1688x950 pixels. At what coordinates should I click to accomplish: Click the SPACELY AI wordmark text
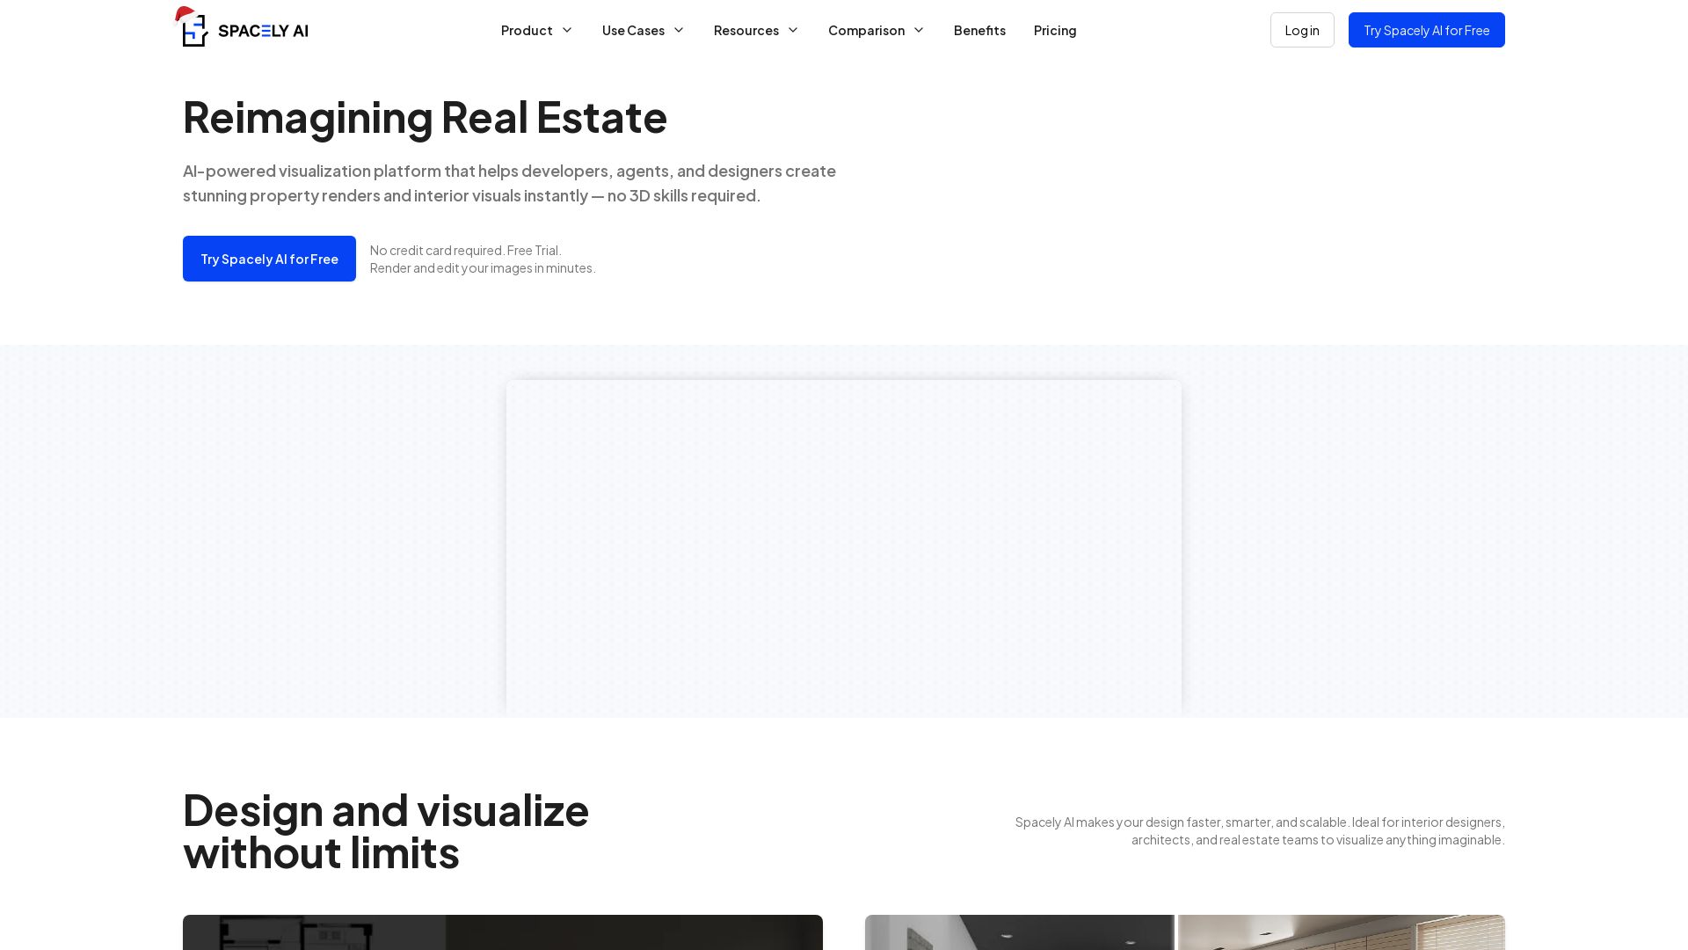(263, 31)
